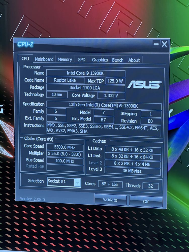Click the Level 2 cache value
Image resolution: width=189 pixels, height=252 pixels.
click(x=133, y=164)
